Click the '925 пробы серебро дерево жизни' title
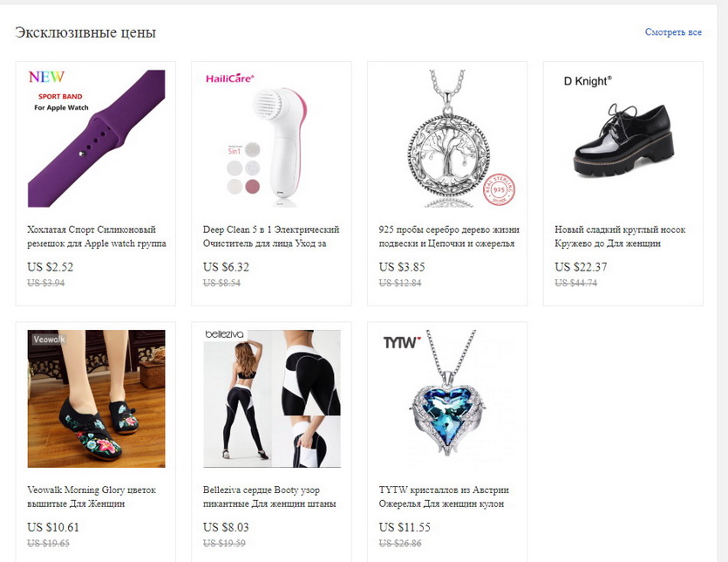Viewport: 728px width, 562px height. (449, 236)
